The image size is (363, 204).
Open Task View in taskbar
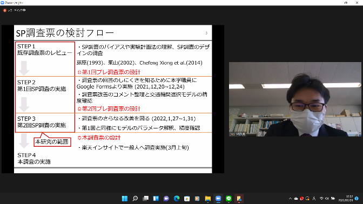(x=145, y=199)
